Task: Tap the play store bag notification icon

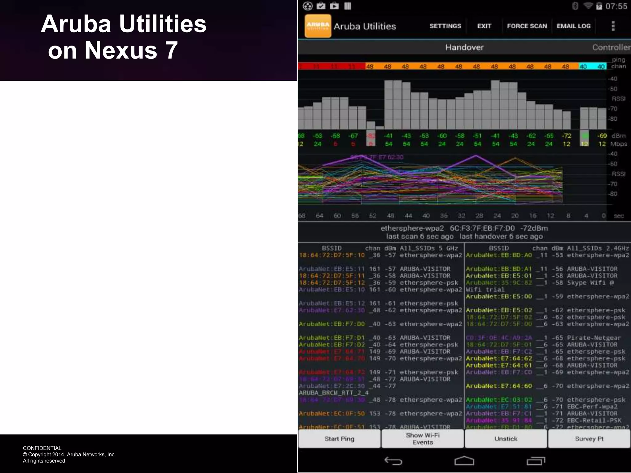Action: point(334,6)
